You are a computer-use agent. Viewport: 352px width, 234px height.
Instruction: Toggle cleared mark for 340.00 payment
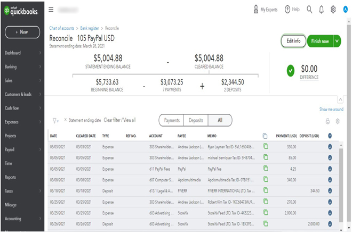coord(330,180)
